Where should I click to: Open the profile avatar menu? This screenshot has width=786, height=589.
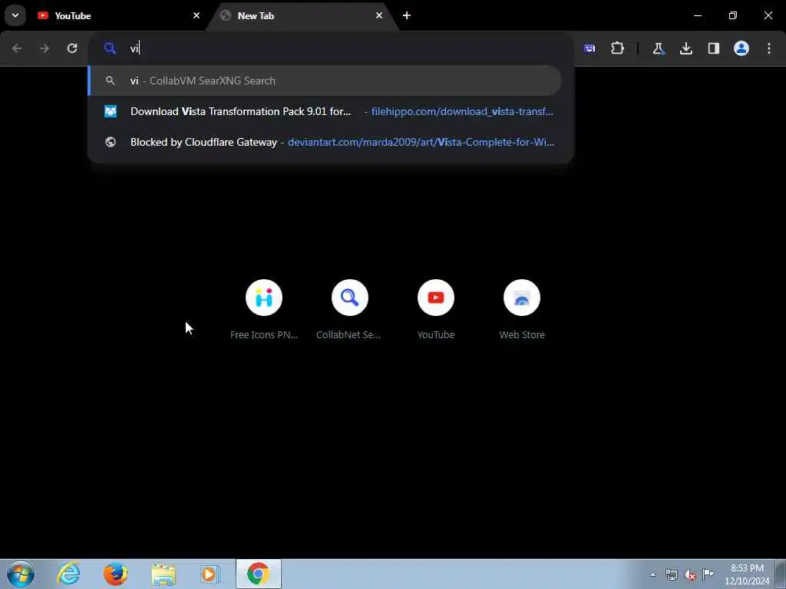[x=741, y=48]
